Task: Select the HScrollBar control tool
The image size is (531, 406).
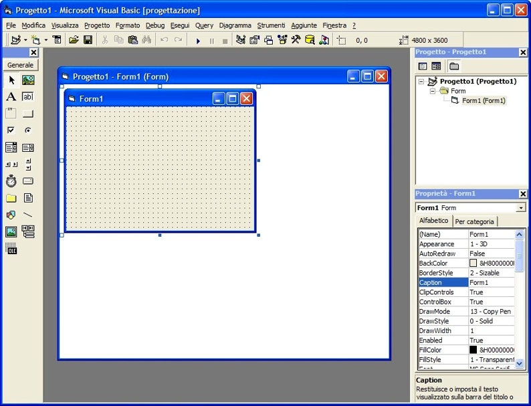Action: point(11,165)
